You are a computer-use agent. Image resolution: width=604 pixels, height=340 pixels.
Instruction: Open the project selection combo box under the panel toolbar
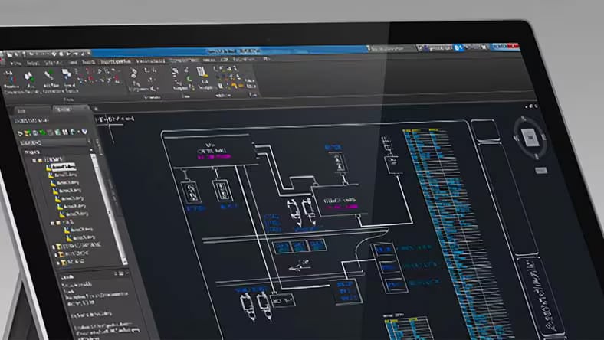pyautogui.click(x=56, y=142)
